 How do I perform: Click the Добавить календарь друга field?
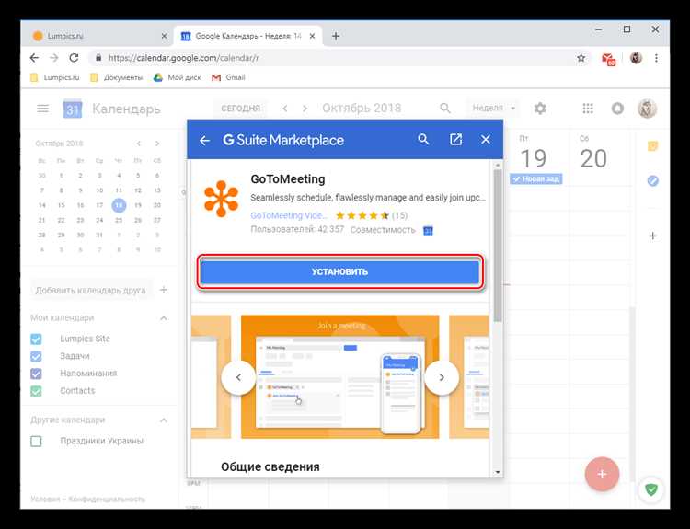coord(92,291)
